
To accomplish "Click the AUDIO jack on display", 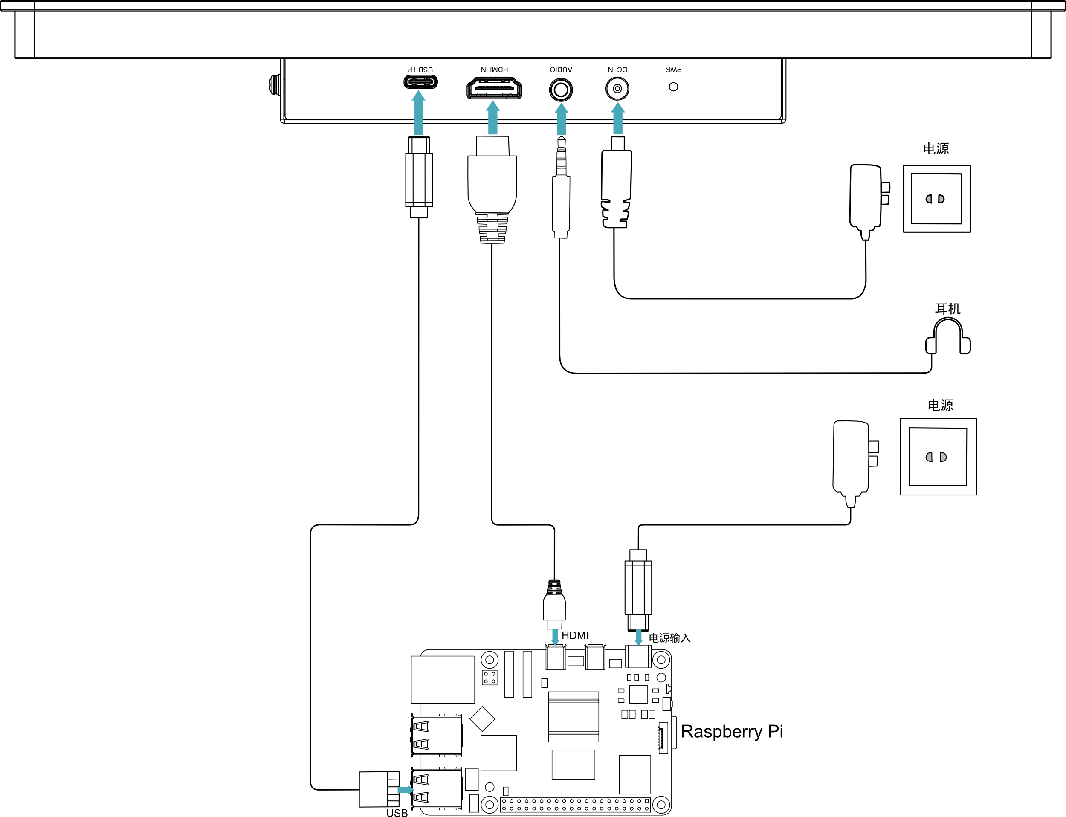I will coord(561,90).
